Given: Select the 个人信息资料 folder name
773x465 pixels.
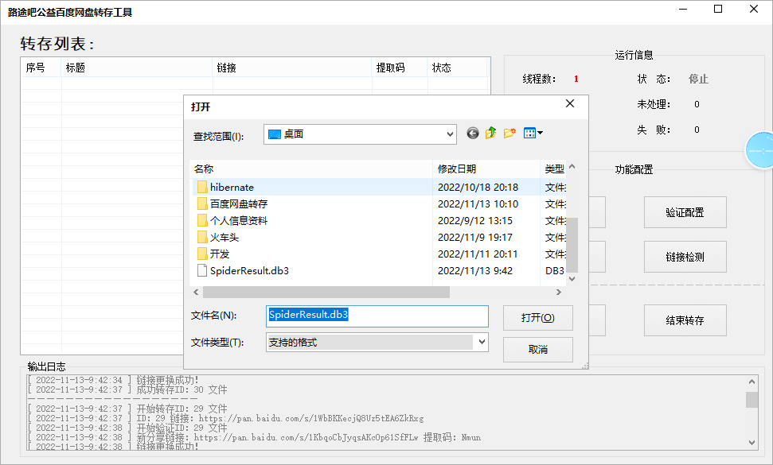Looking at the screenshot, I should tap(239, 220).
